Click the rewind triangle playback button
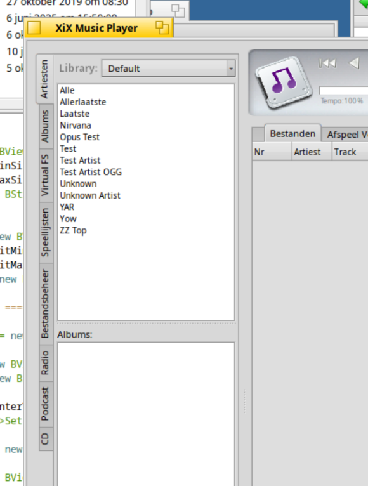 (354, 63)
